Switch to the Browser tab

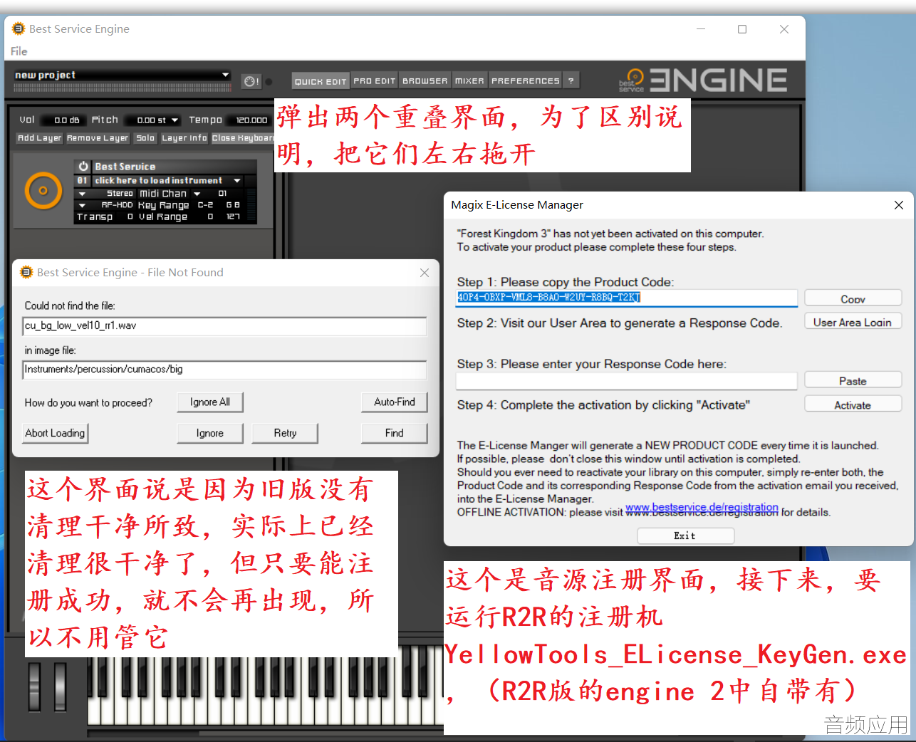tap(425, 81)
